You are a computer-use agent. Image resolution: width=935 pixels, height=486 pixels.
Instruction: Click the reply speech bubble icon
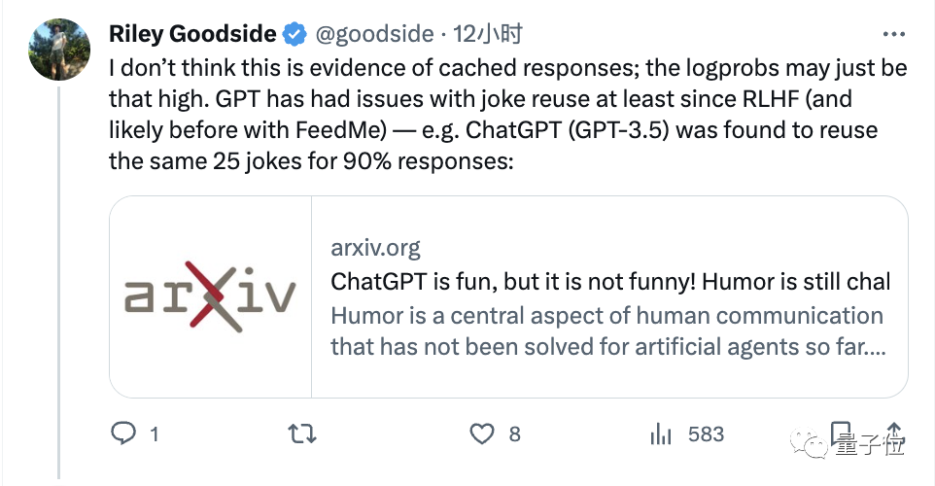pyautogui.click(x=121, y=434)
